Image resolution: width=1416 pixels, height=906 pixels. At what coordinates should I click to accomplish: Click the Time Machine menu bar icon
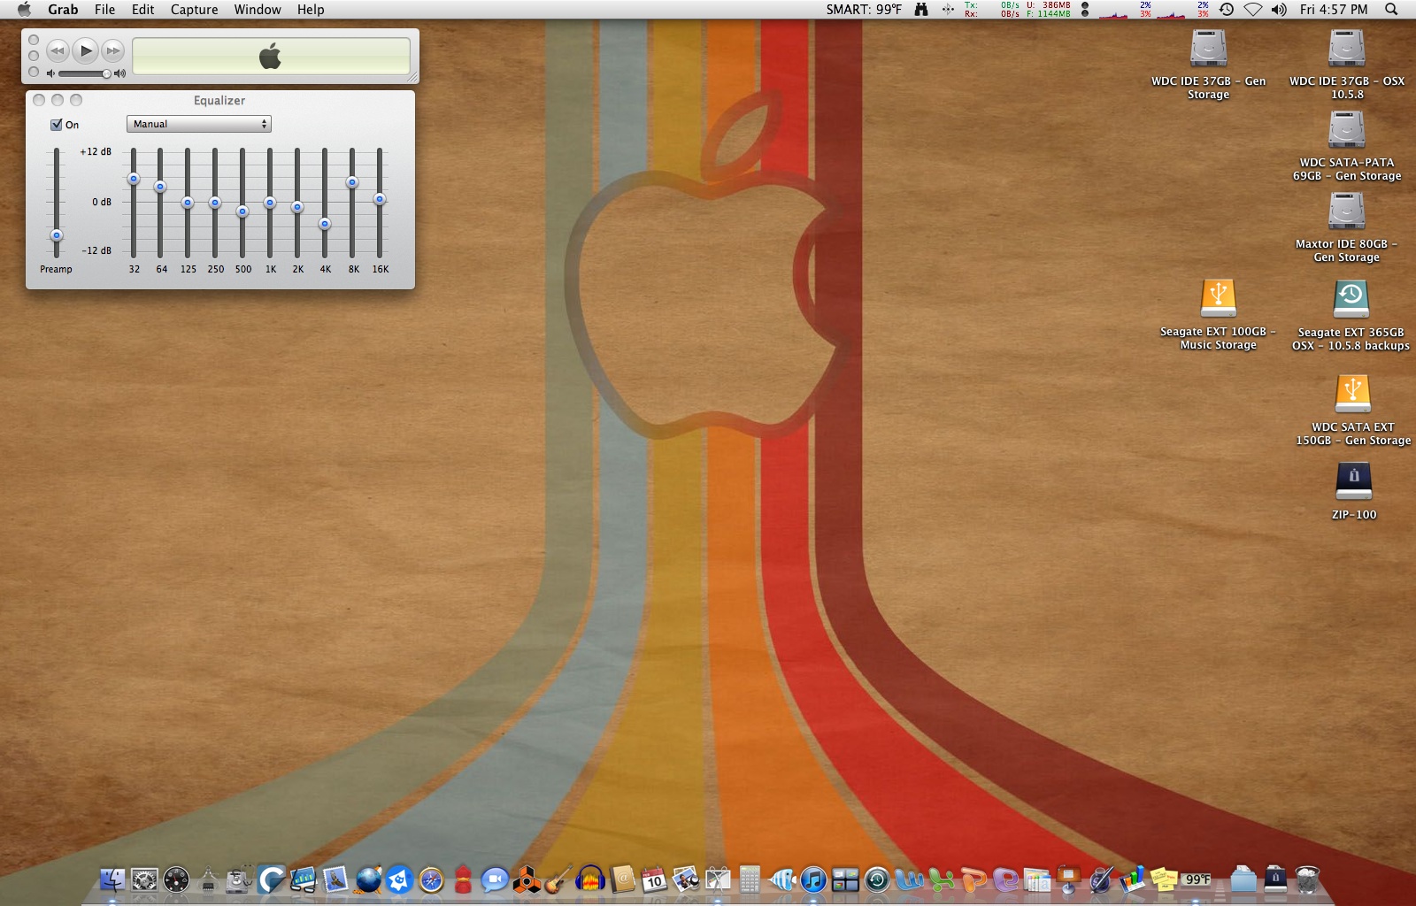[x=1227, y=10]
